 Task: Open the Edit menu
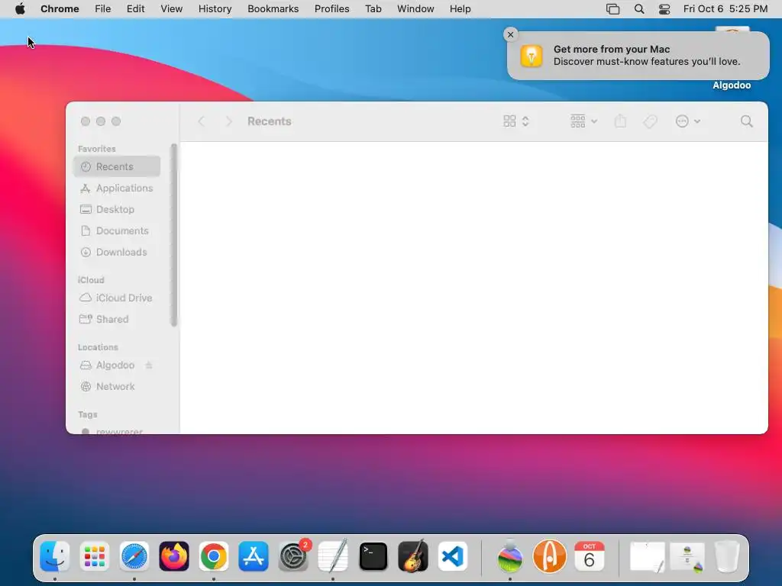pos(136,9)
